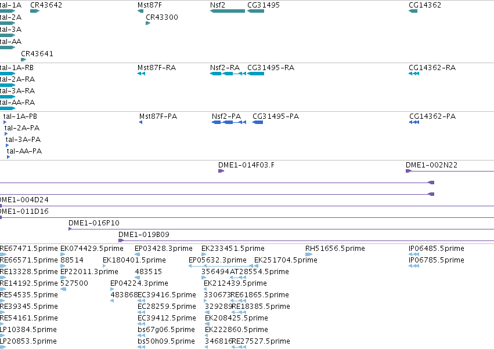Click the IP06785.5prime EST label
The height and width of the screenshot is (350, 494).
click(437, 260)
